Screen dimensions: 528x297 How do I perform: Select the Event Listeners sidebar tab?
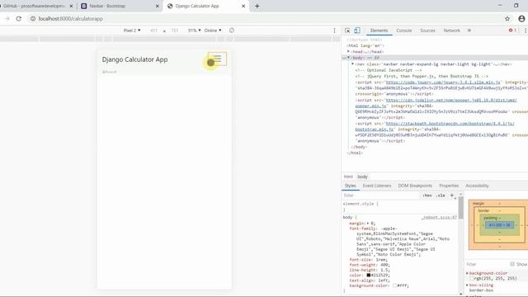[x=377, y=186]
